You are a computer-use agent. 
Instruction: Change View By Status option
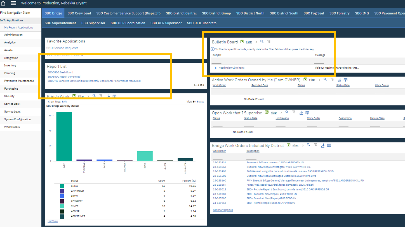pos(200,102)
